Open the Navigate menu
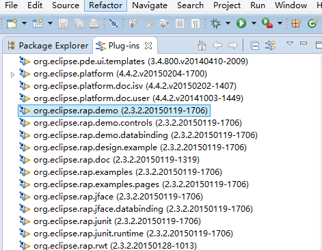The image size is (322, 250). (x=150, y=5)
